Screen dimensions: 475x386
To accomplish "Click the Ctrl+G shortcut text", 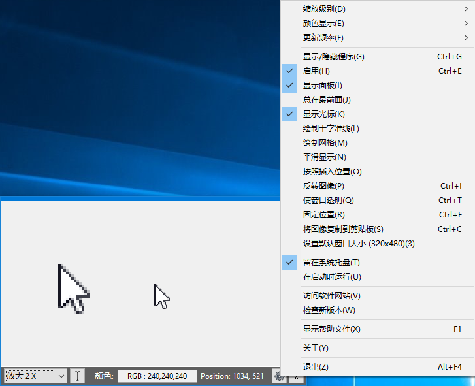I will 450,57.
